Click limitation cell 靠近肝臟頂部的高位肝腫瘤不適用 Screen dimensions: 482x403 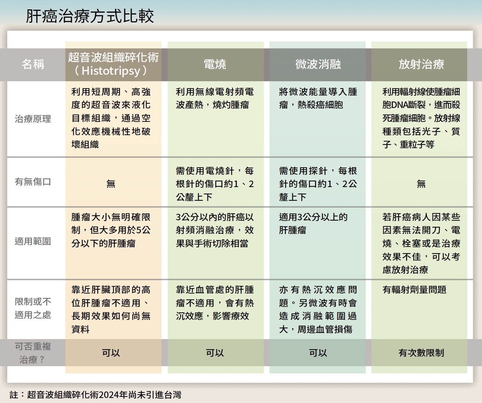pyautogui.click(x=111, y=309)
